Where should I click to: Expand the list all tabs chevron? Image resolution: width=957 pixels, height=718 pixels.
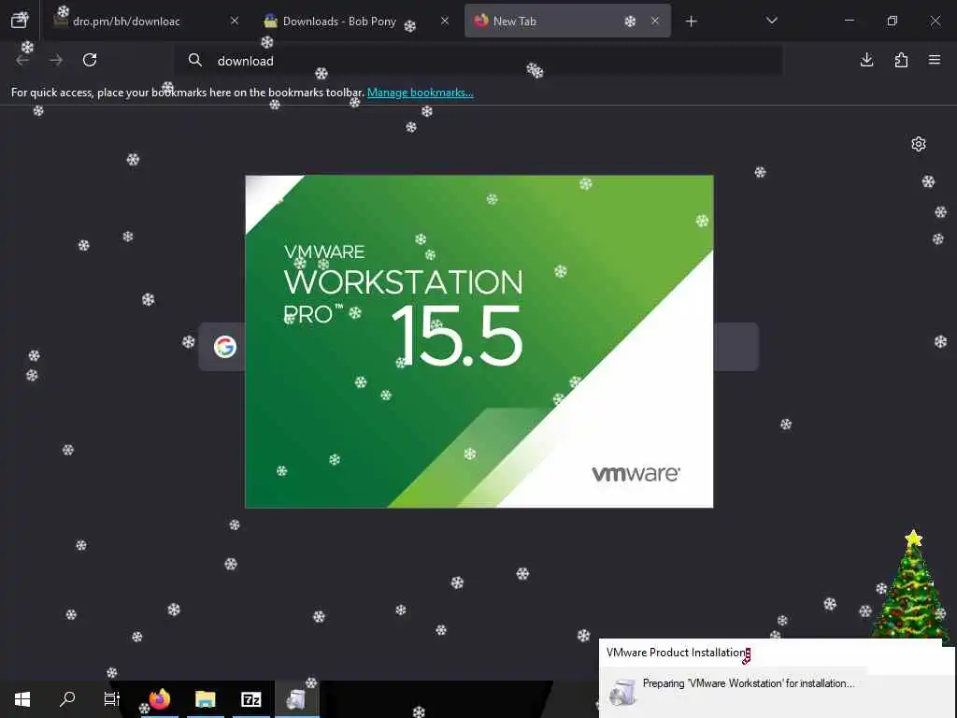(x=771, y=21)
